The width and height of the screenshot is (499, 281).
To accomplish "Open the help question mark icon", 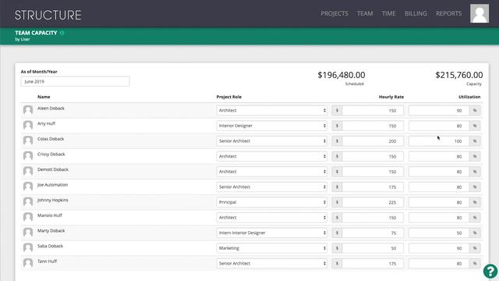I will pyautogui.click(x=490, y=271).
